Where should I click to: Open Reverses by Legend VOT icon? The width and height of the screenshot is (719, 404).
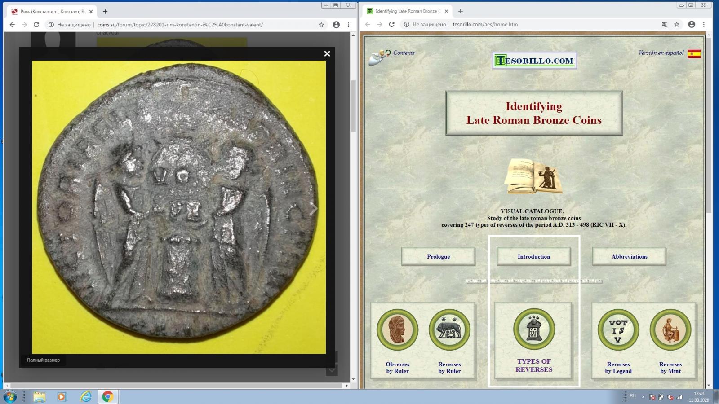click(x=618, y=330)
